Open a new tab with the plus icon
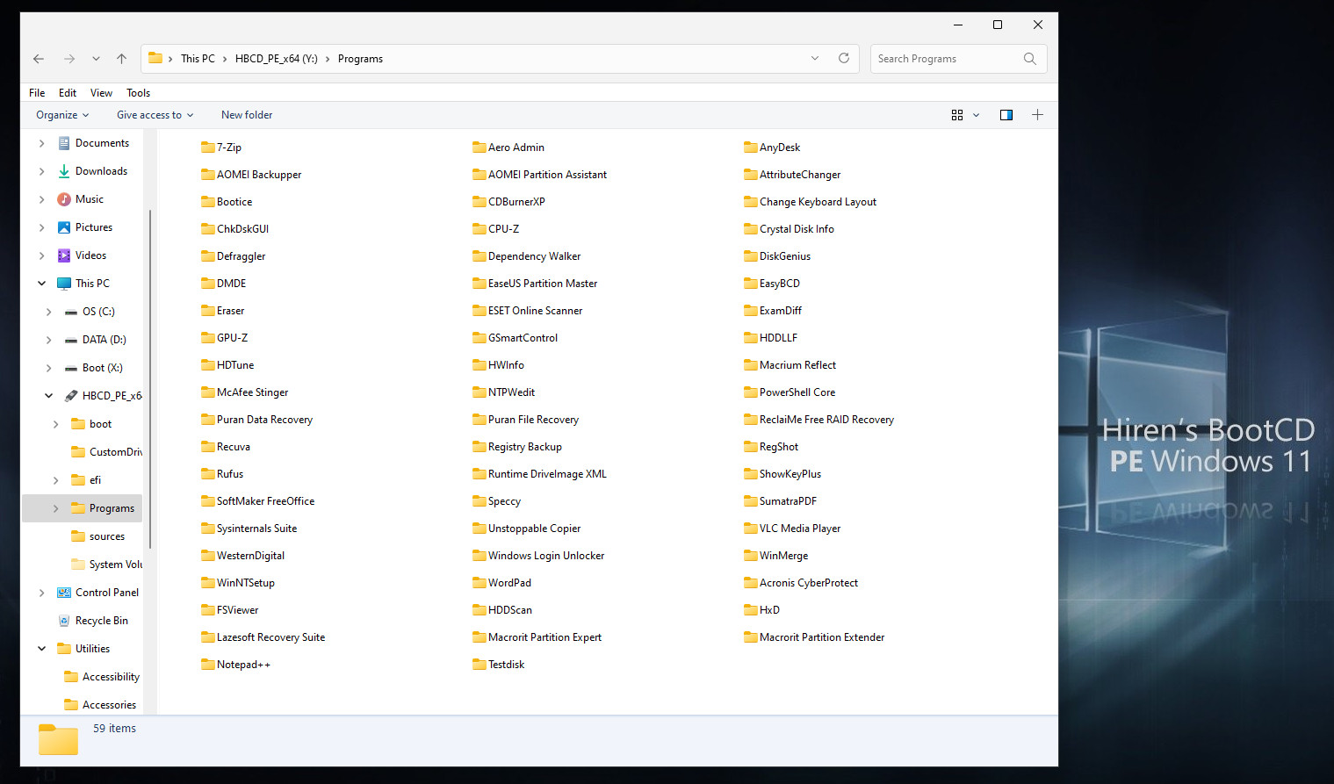 click(x=1037, y=114)
